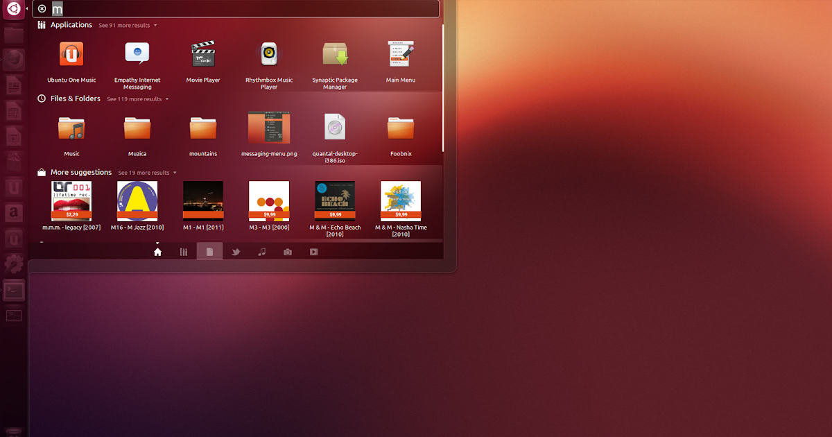Switch to the Video lens
This screenshot has height=437, width=832.
coord(313,252)
